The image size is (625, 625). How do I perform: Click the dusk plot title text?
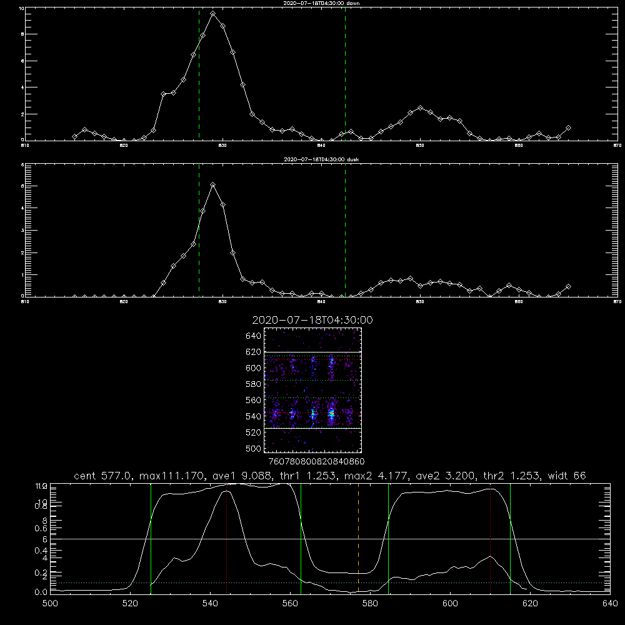[x=321, y=159]
